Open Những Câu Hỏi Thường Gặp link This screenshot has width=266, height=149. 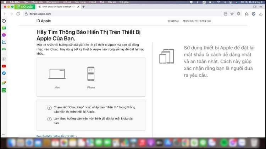pyautogui.click(x=196, y=21)
